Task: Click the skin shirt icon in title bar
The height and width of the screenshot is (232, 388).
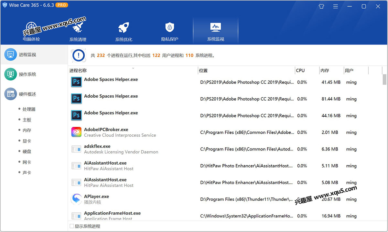Action: (321, 6)
